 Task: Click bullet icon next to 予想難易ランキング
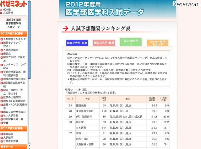click(2, 39)
